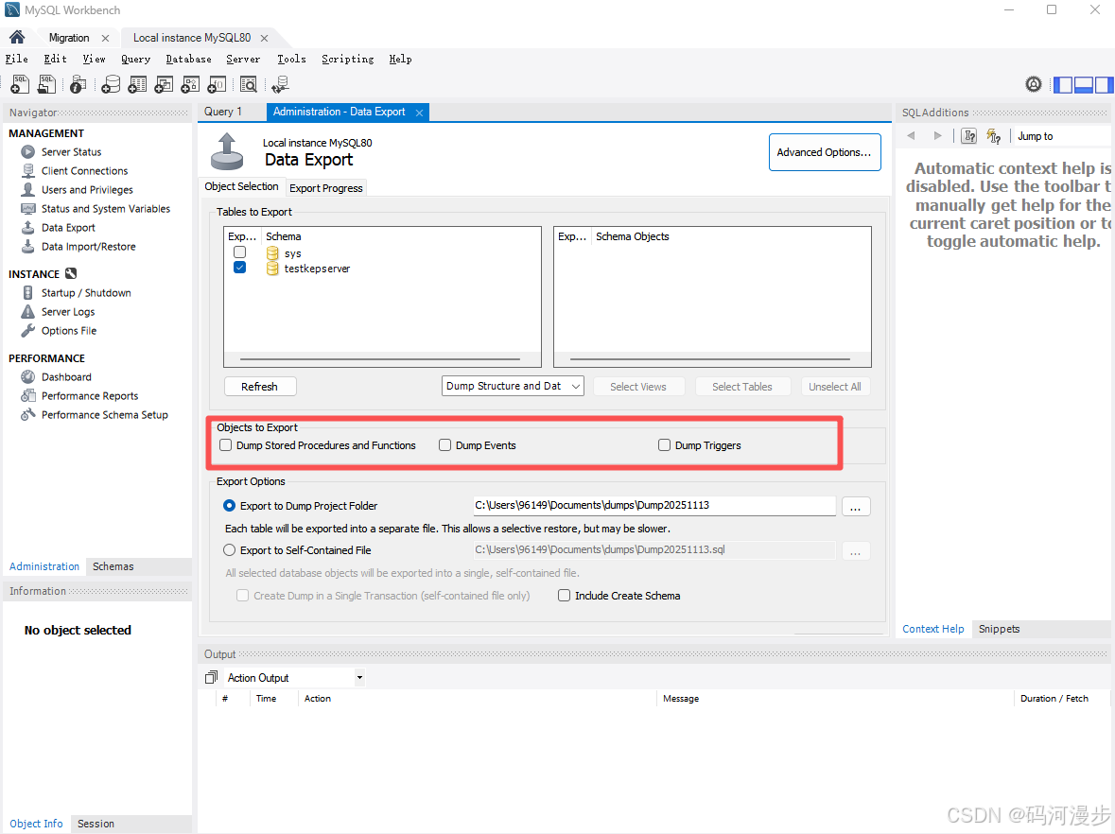The image size is (1115, 834).
Task: Switch to the Query 1 tab
Action: tap(222, 112)
